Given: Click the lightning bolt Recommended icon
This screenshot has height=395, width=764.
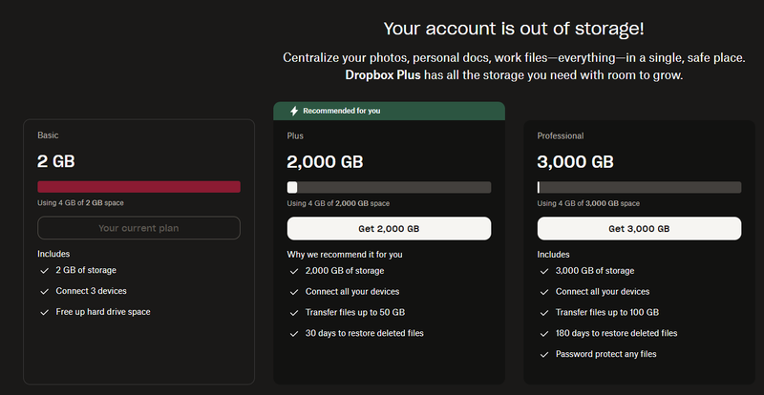Looking at the screenshot, I should tap(293, 111).
